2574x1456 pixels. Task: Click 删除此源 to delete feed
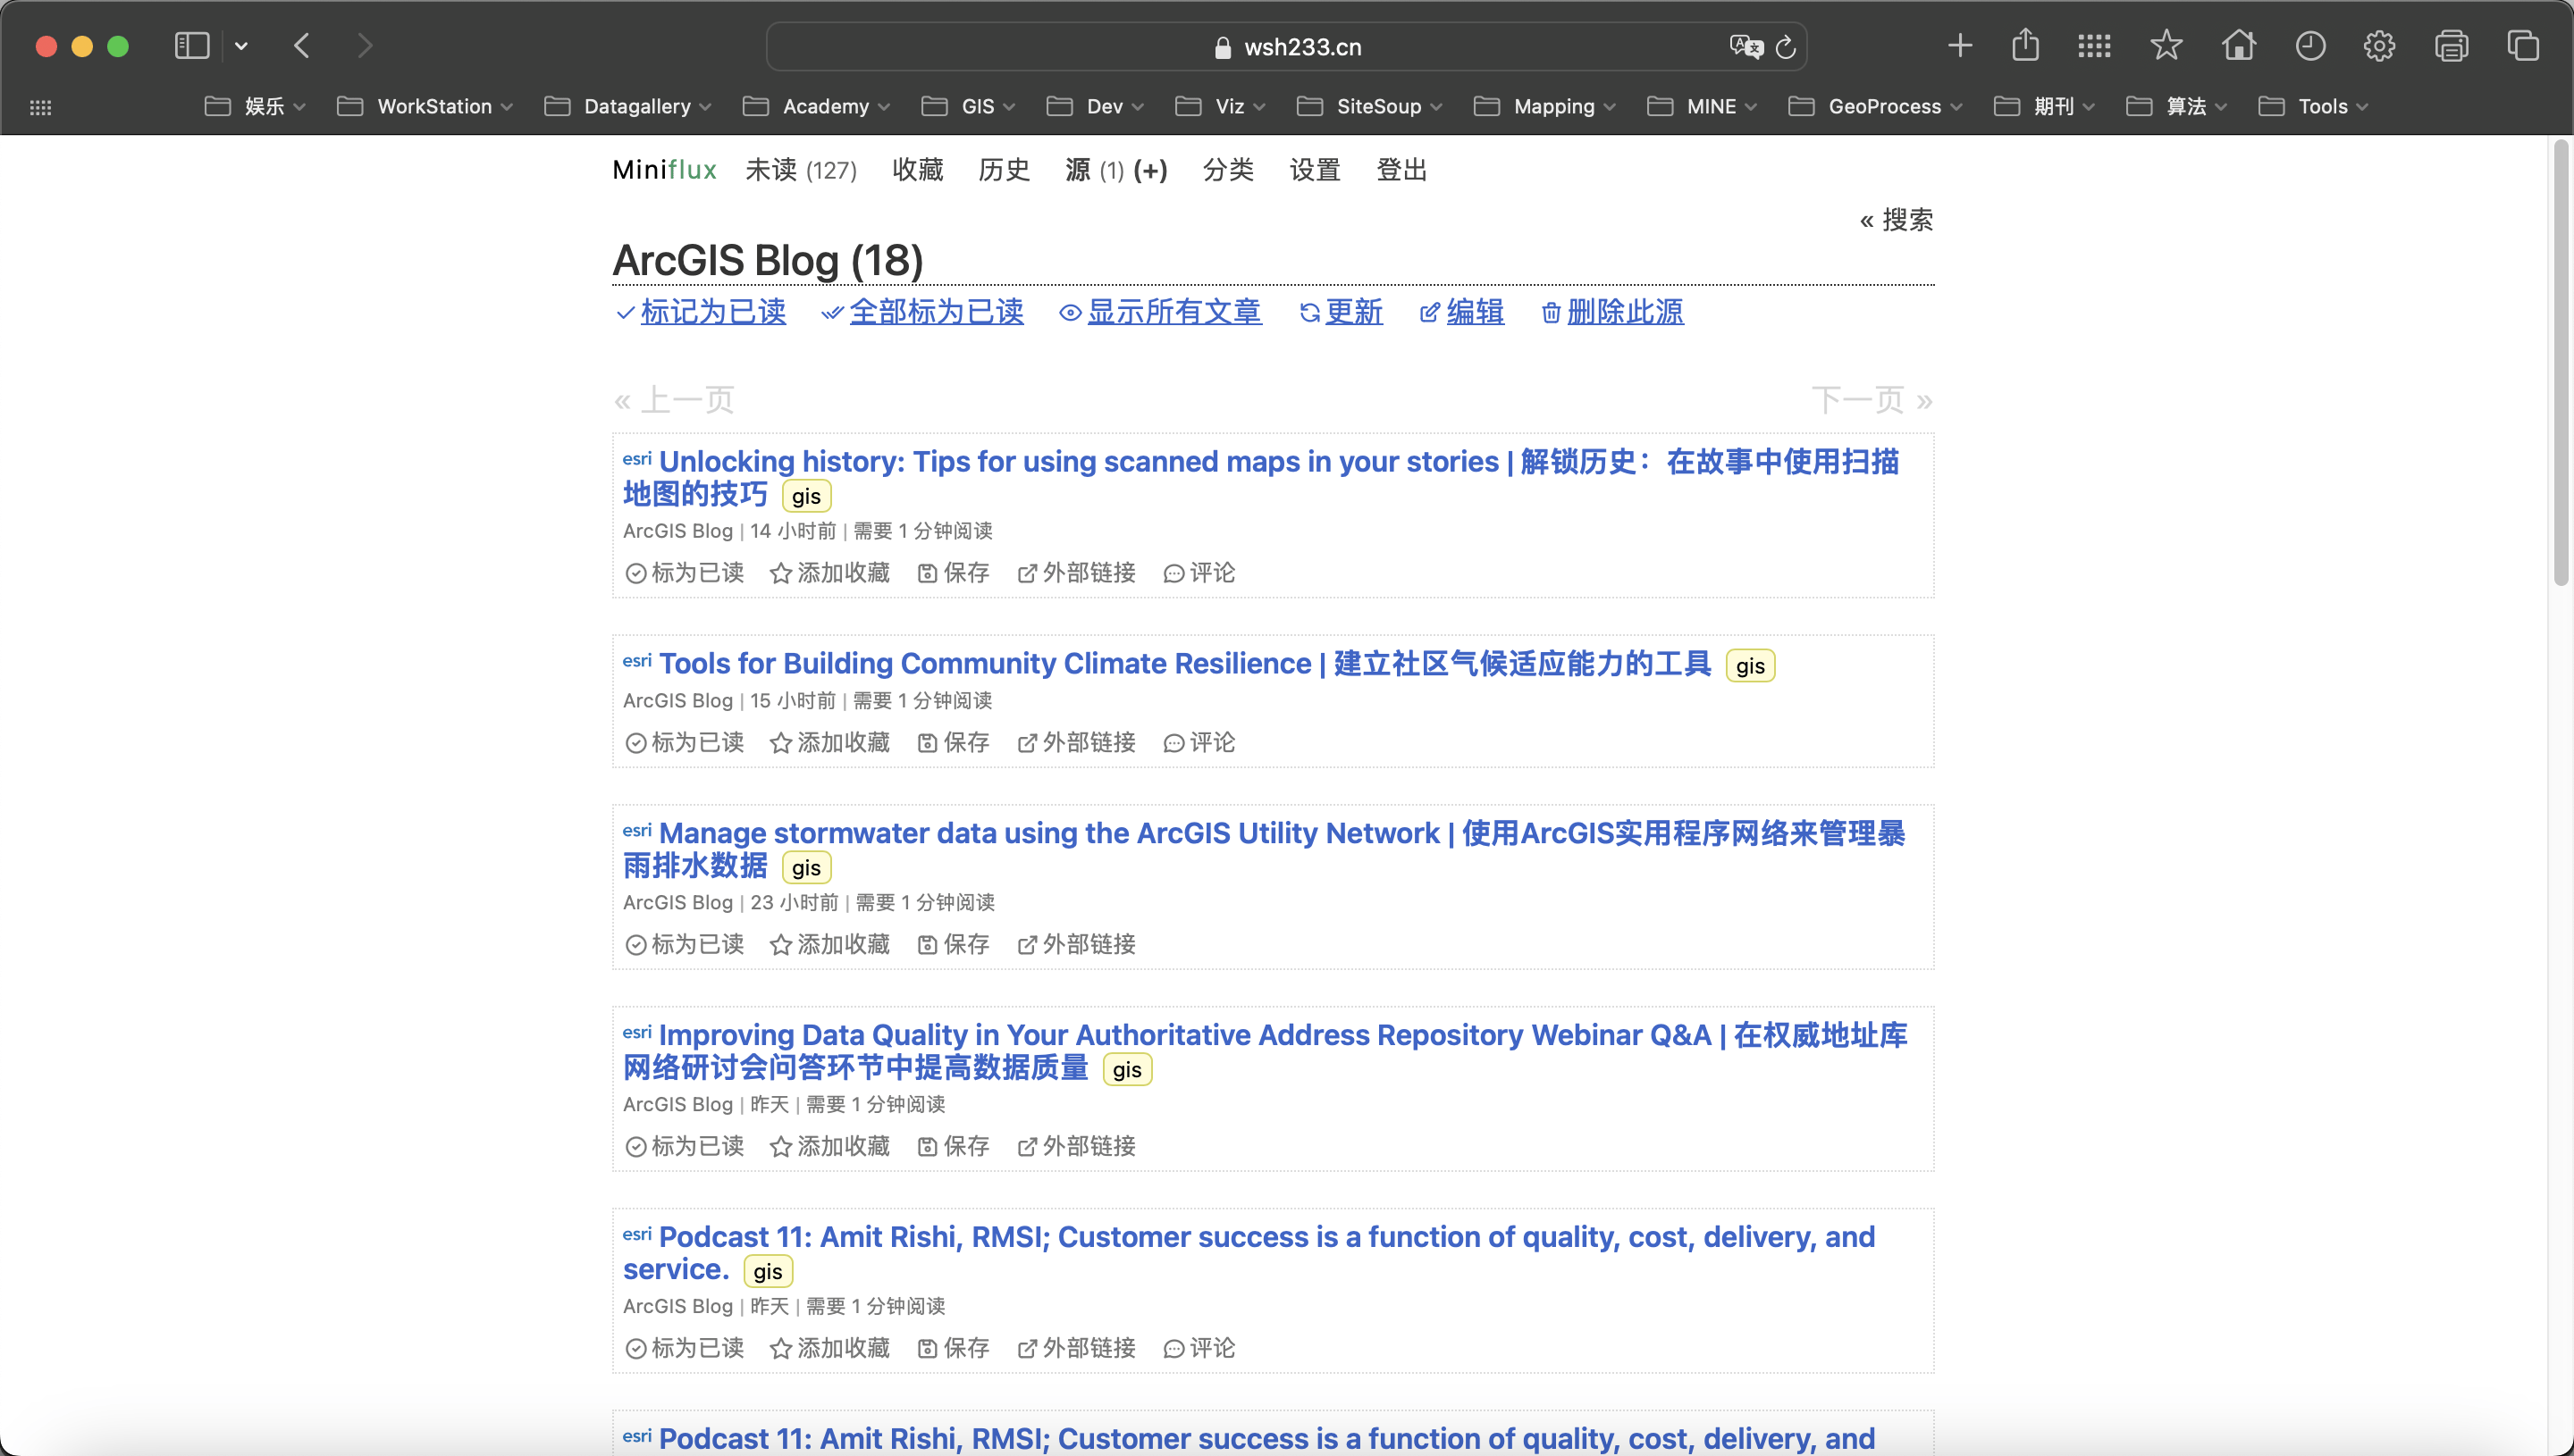[x=1611, y=312]
